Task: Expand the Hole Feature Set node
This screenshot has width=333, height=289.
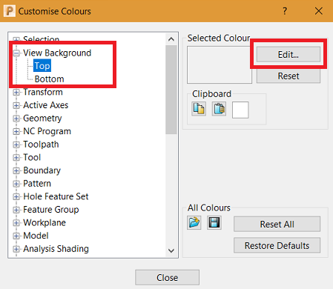Action: tap(16, 197)
